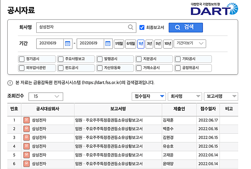This screenshot has width=251, height=169.
Task: Open the end date calendar picker
Action: (108, 44)
